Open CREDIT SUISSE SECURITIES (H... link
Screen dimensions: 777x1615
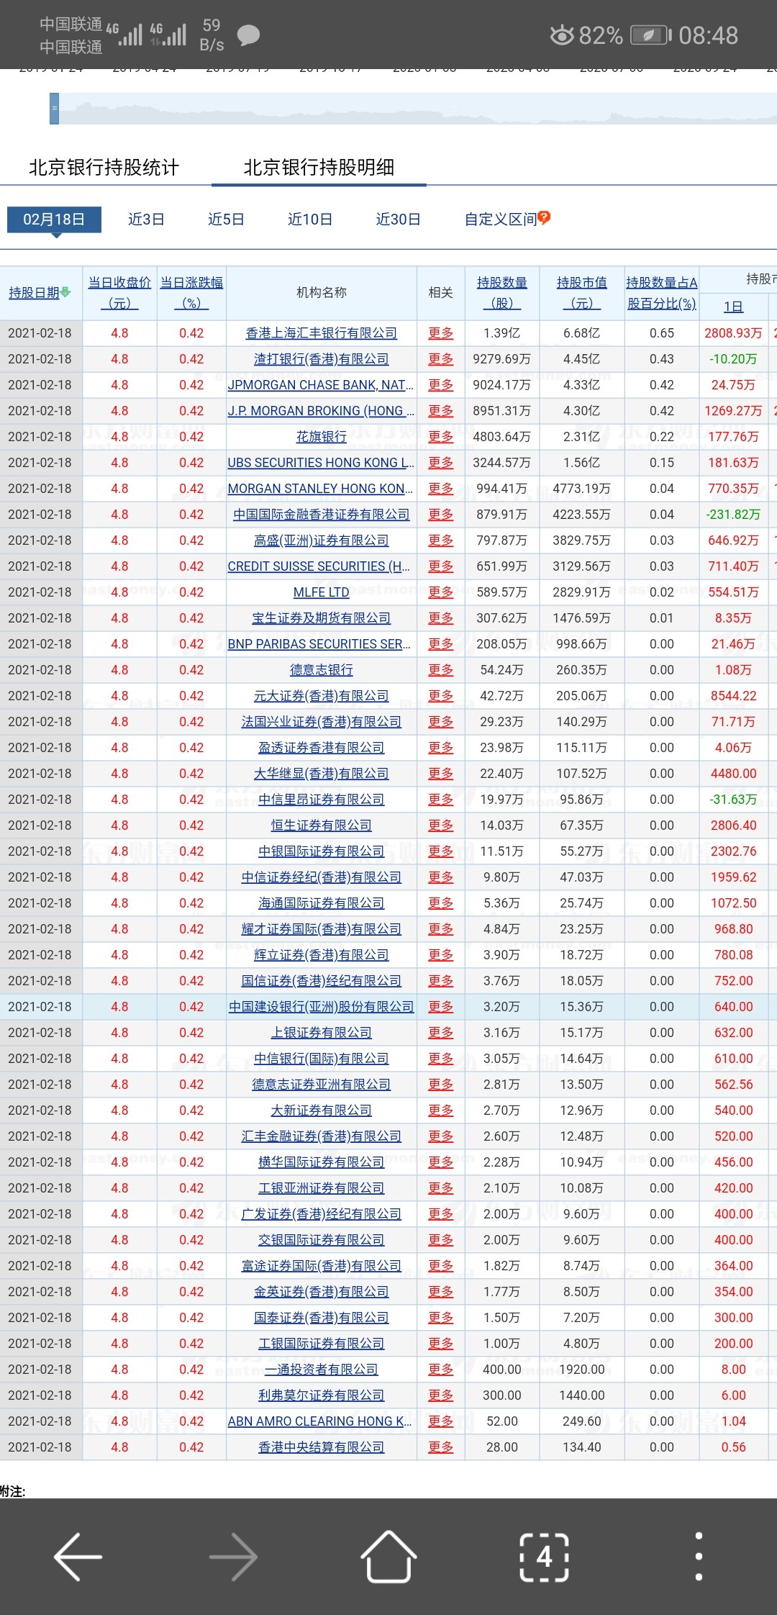point(319,566)
